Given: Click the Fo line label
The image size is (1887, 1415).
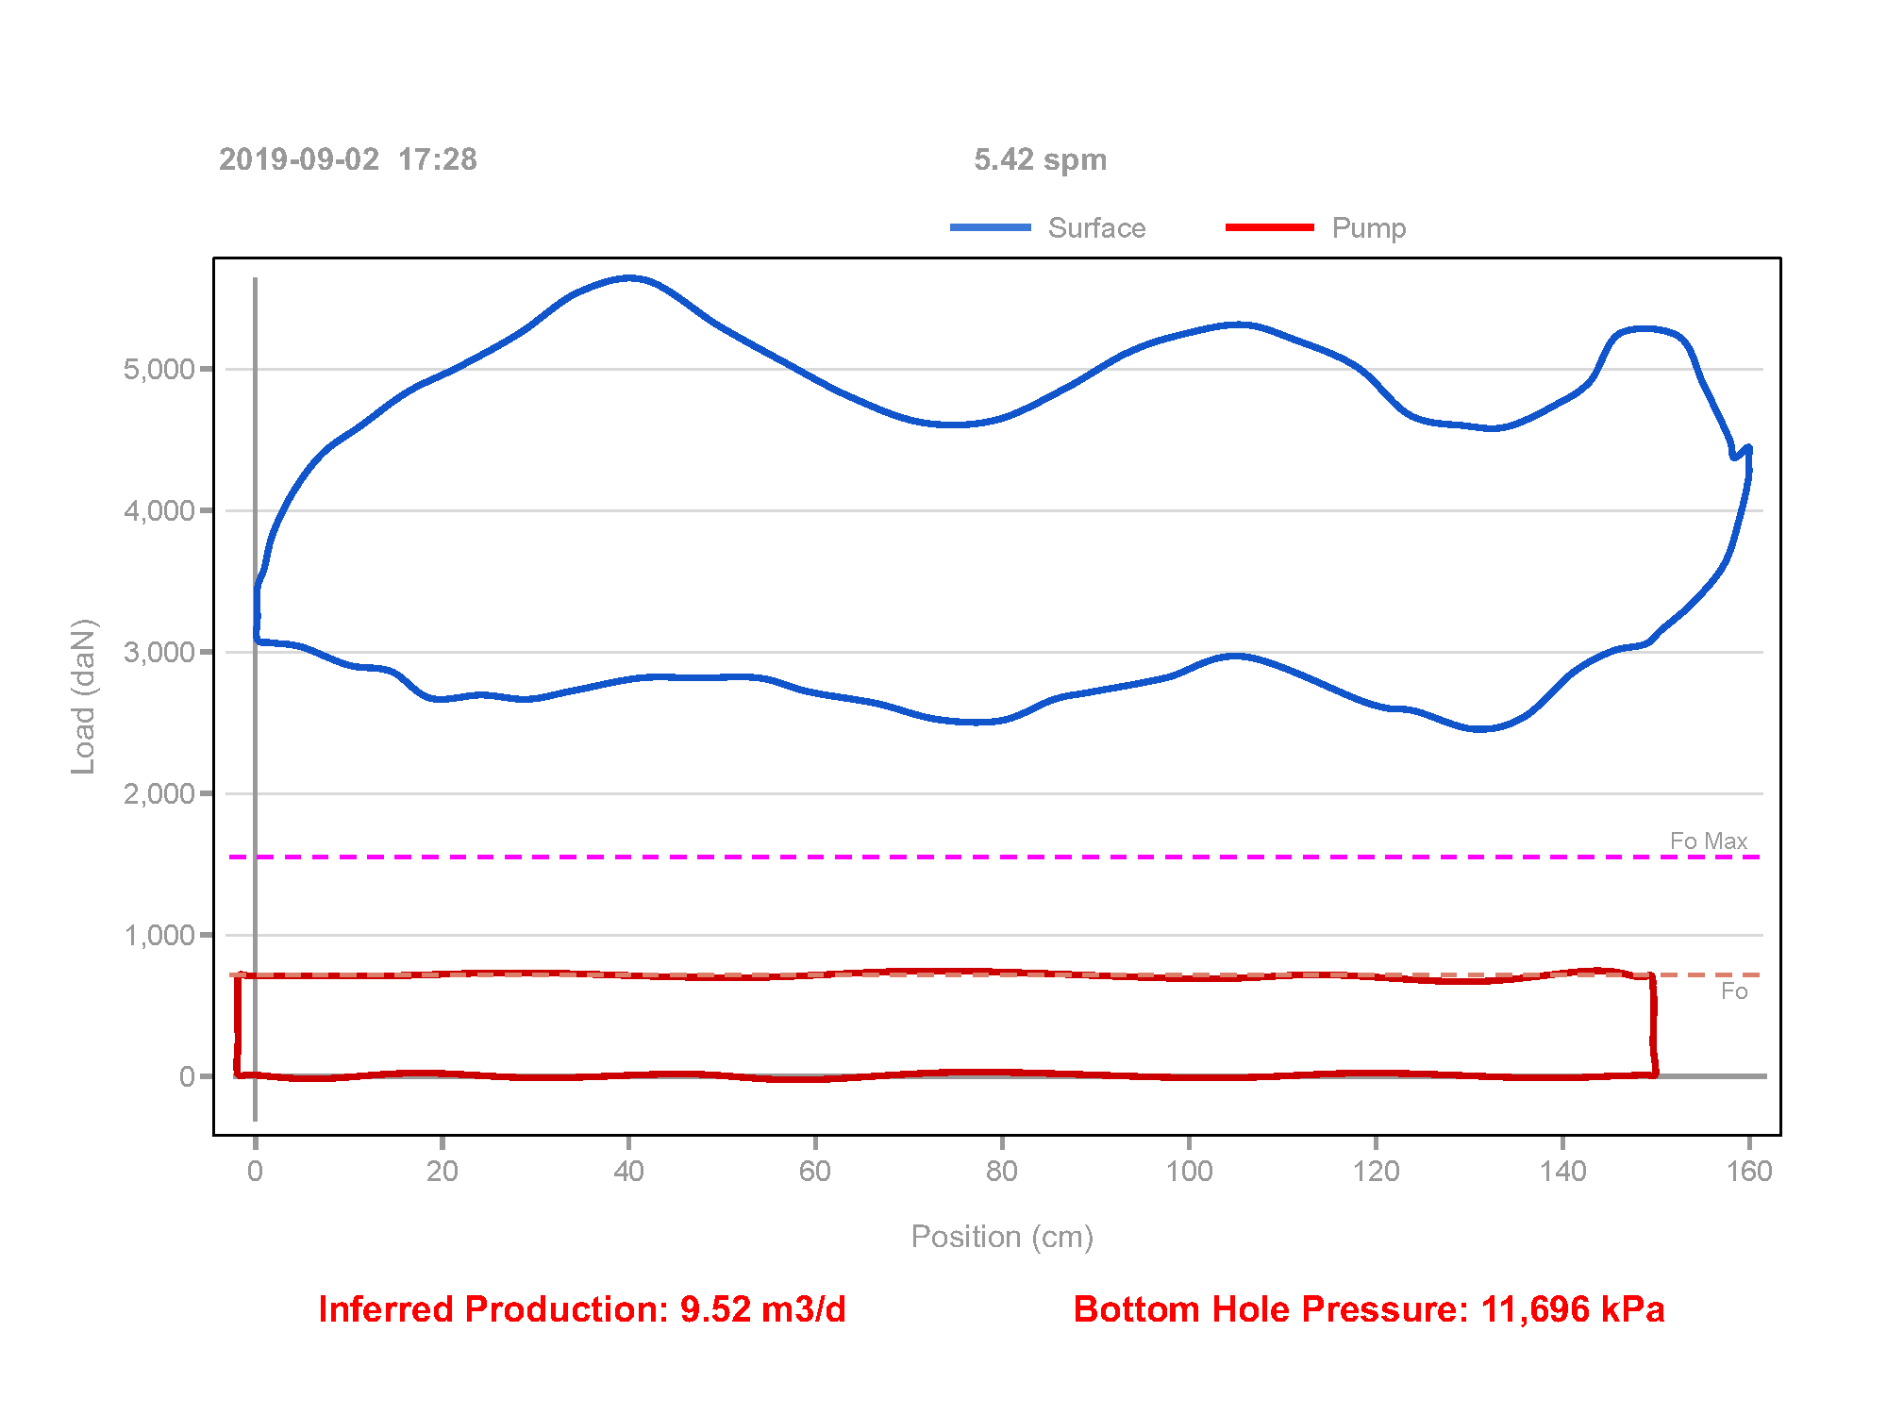Looking at the screenshot, I should pos(1733,991).
